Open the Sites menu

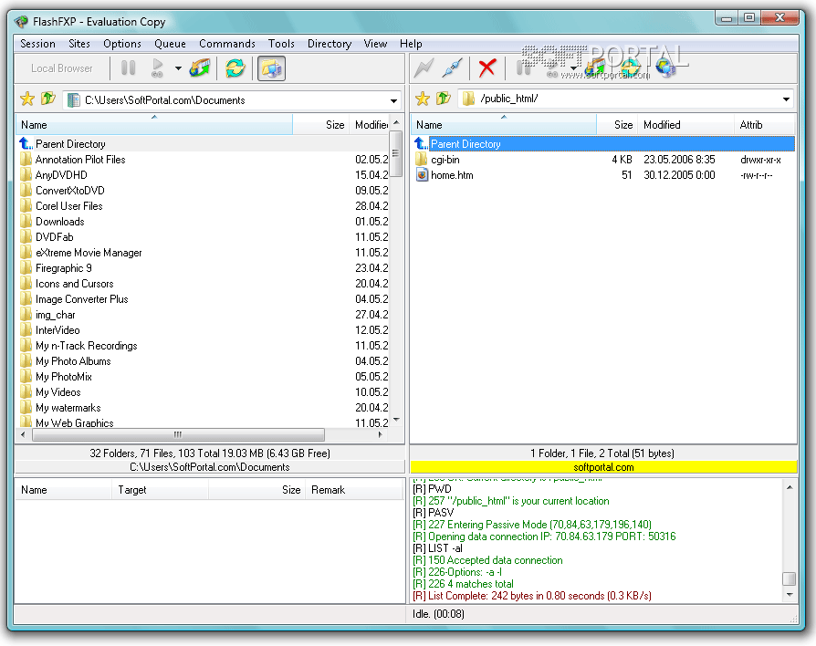point(79,44)
